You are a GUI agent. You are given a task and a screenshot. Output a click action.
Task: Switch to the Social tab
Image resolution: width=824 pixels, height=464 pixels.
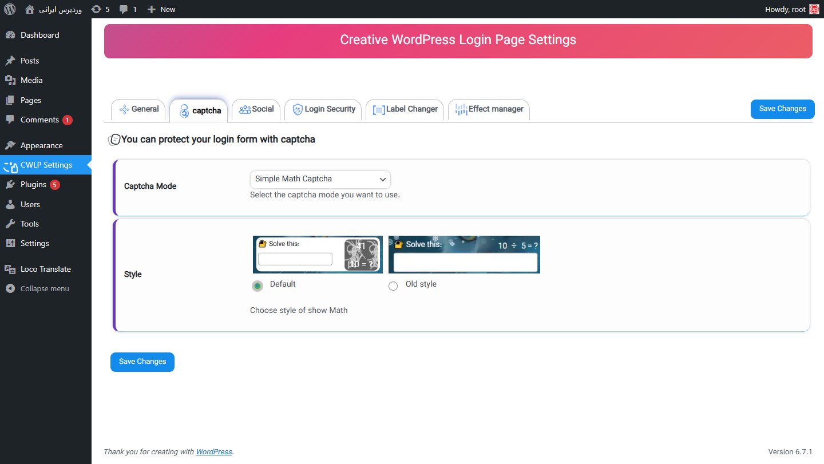coord(256,109)
